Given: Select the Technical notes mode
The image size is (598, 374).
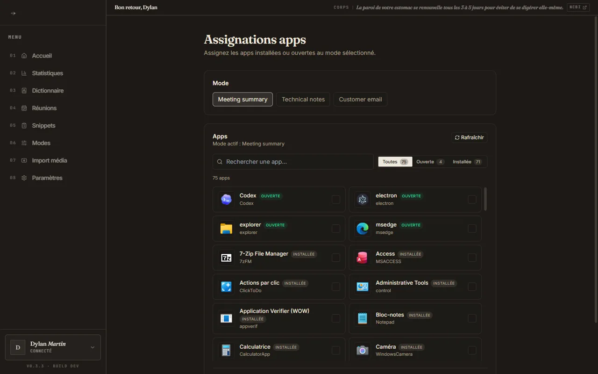Looking at the screenshot, I should pos(303,99).
